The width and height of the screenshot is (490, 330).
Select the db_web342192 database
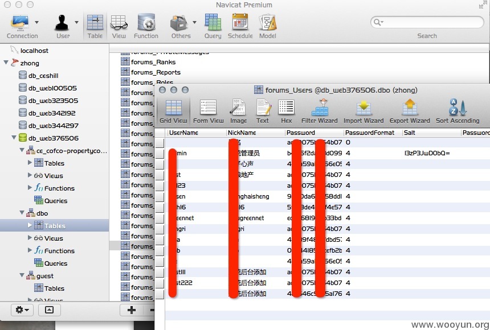[x=52, y=113]
